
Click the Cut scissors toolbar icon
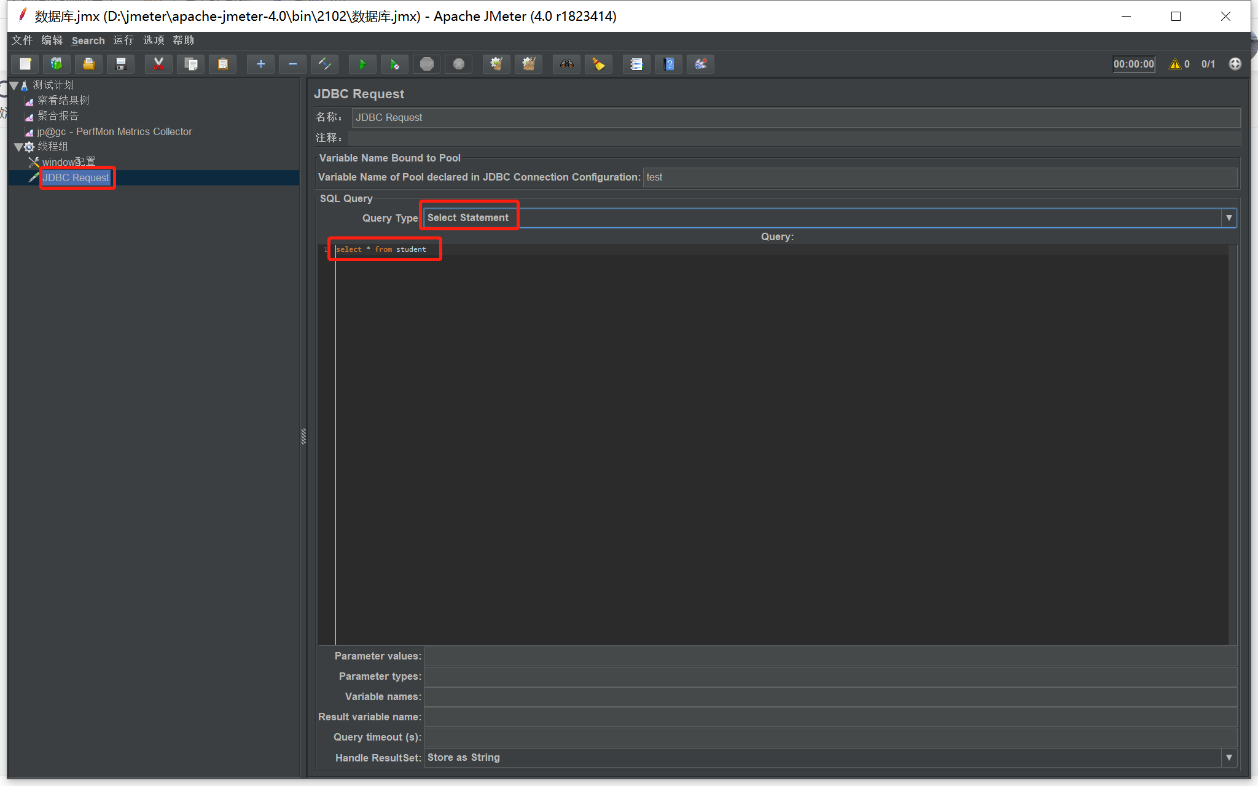tap(158, 64)
